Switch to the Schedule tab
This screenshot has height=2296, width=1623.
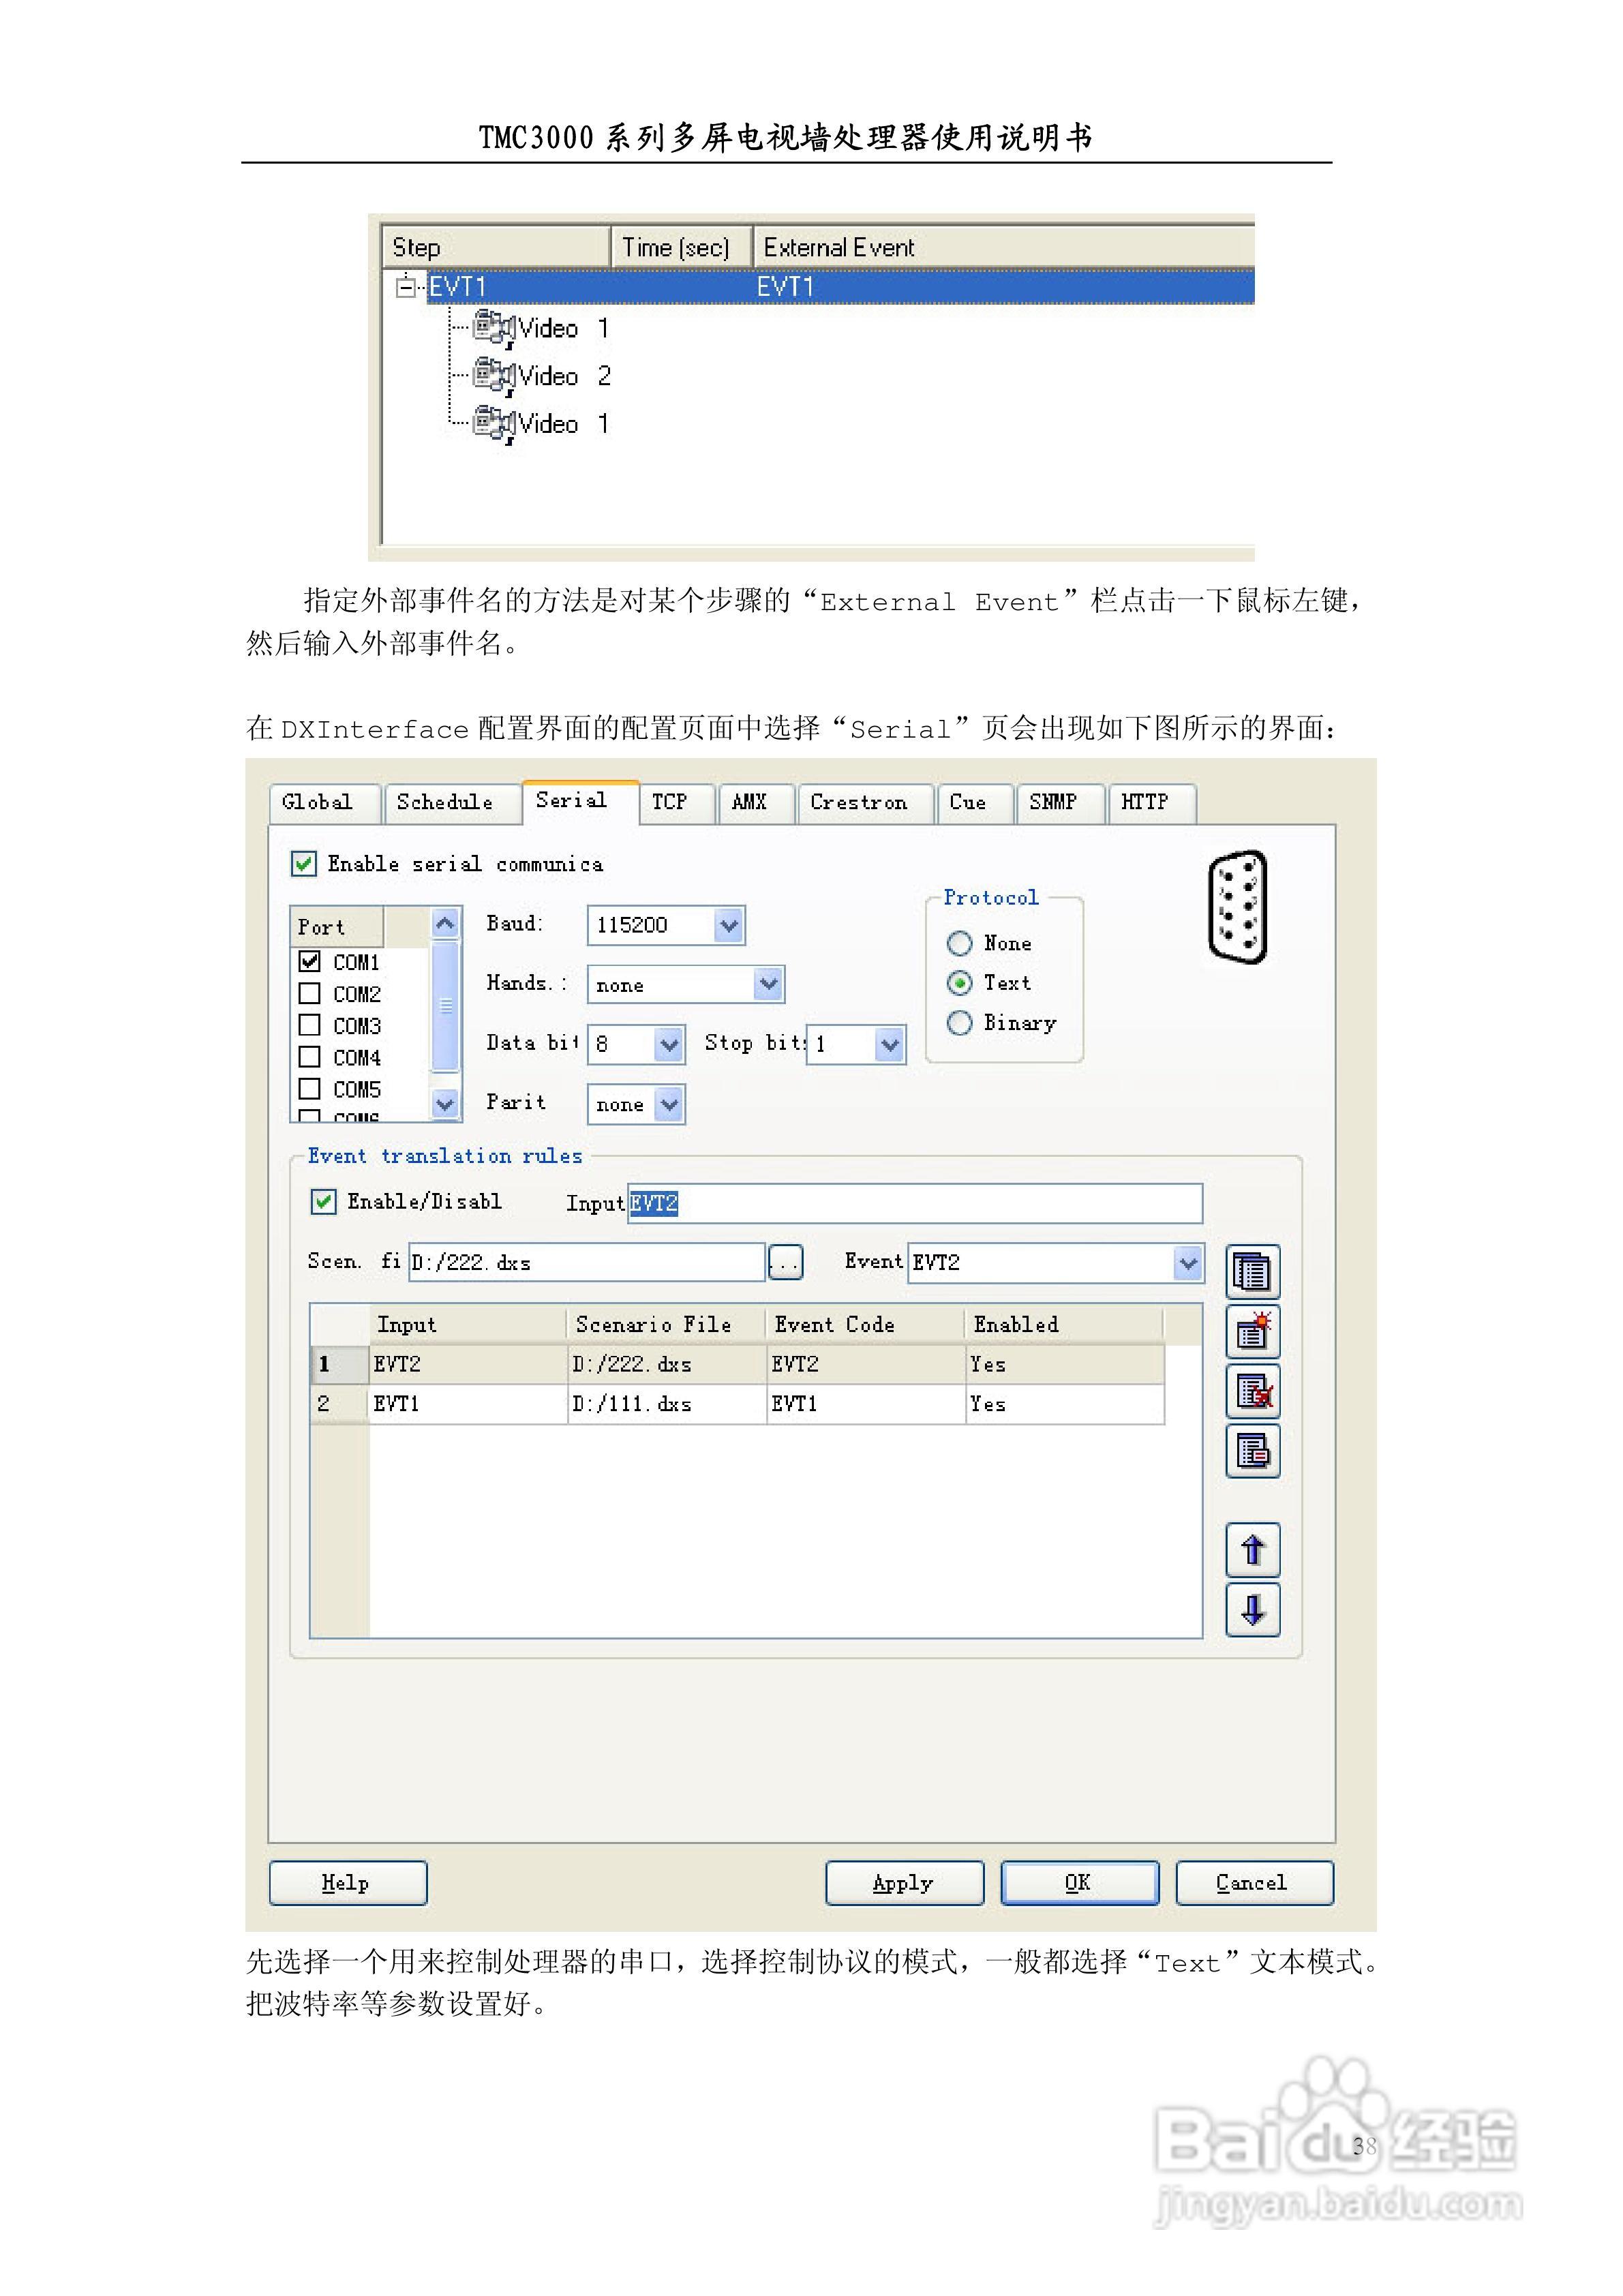pos(444,802)
